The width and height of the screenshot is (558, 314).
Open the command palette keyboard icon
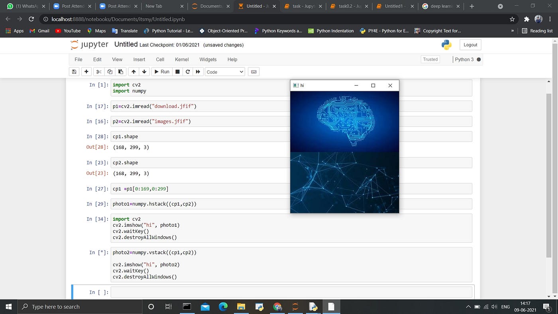click(x=253, y=72)
